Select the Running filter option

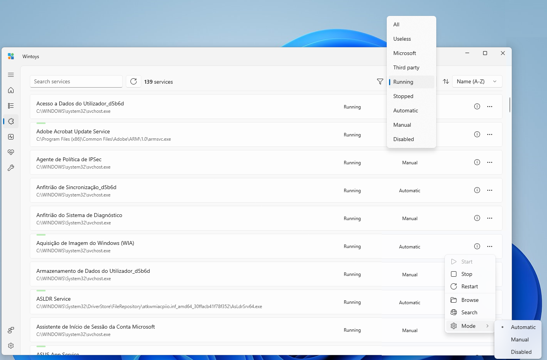(412, 82)
